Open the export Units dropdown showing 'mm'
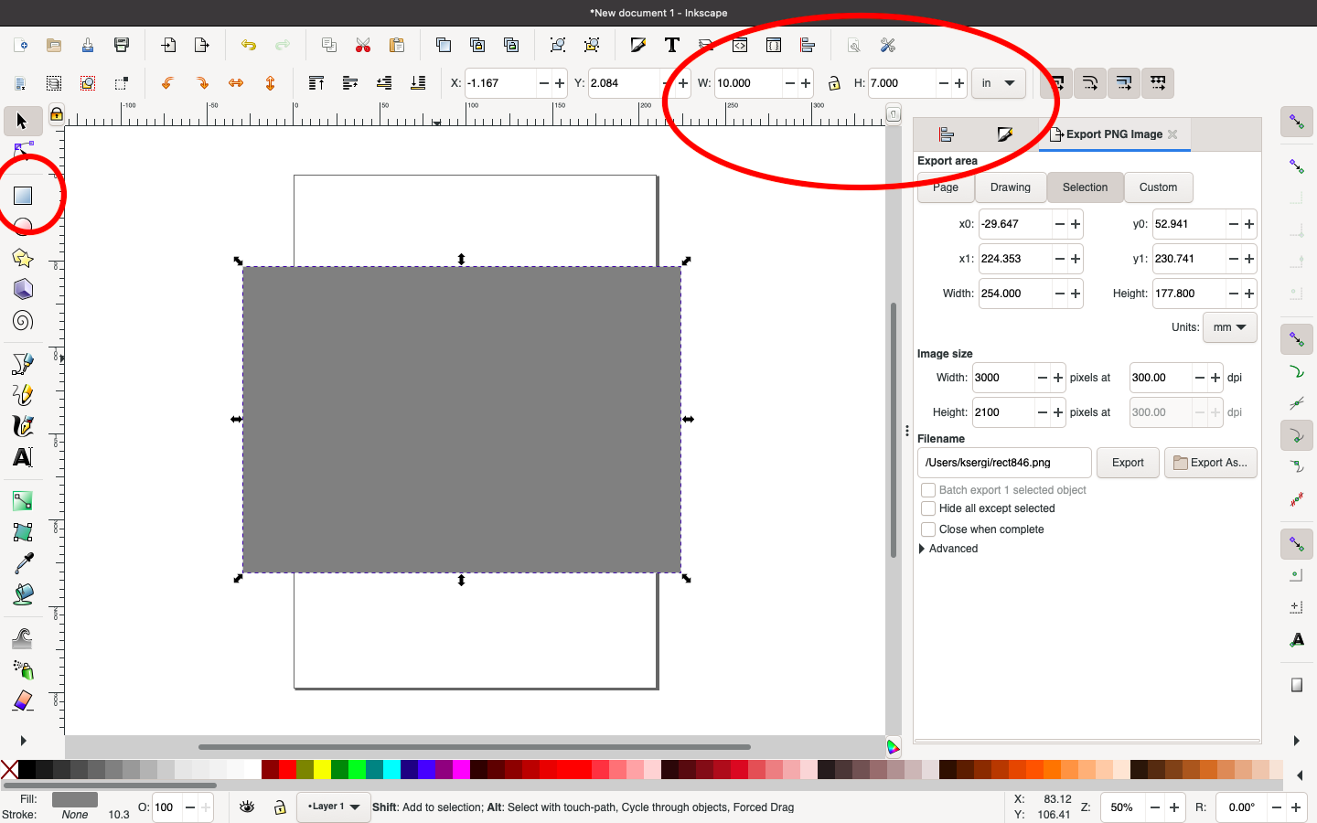The width and height of the screenshot is (1317, 823). click(x=1229, y=327)
